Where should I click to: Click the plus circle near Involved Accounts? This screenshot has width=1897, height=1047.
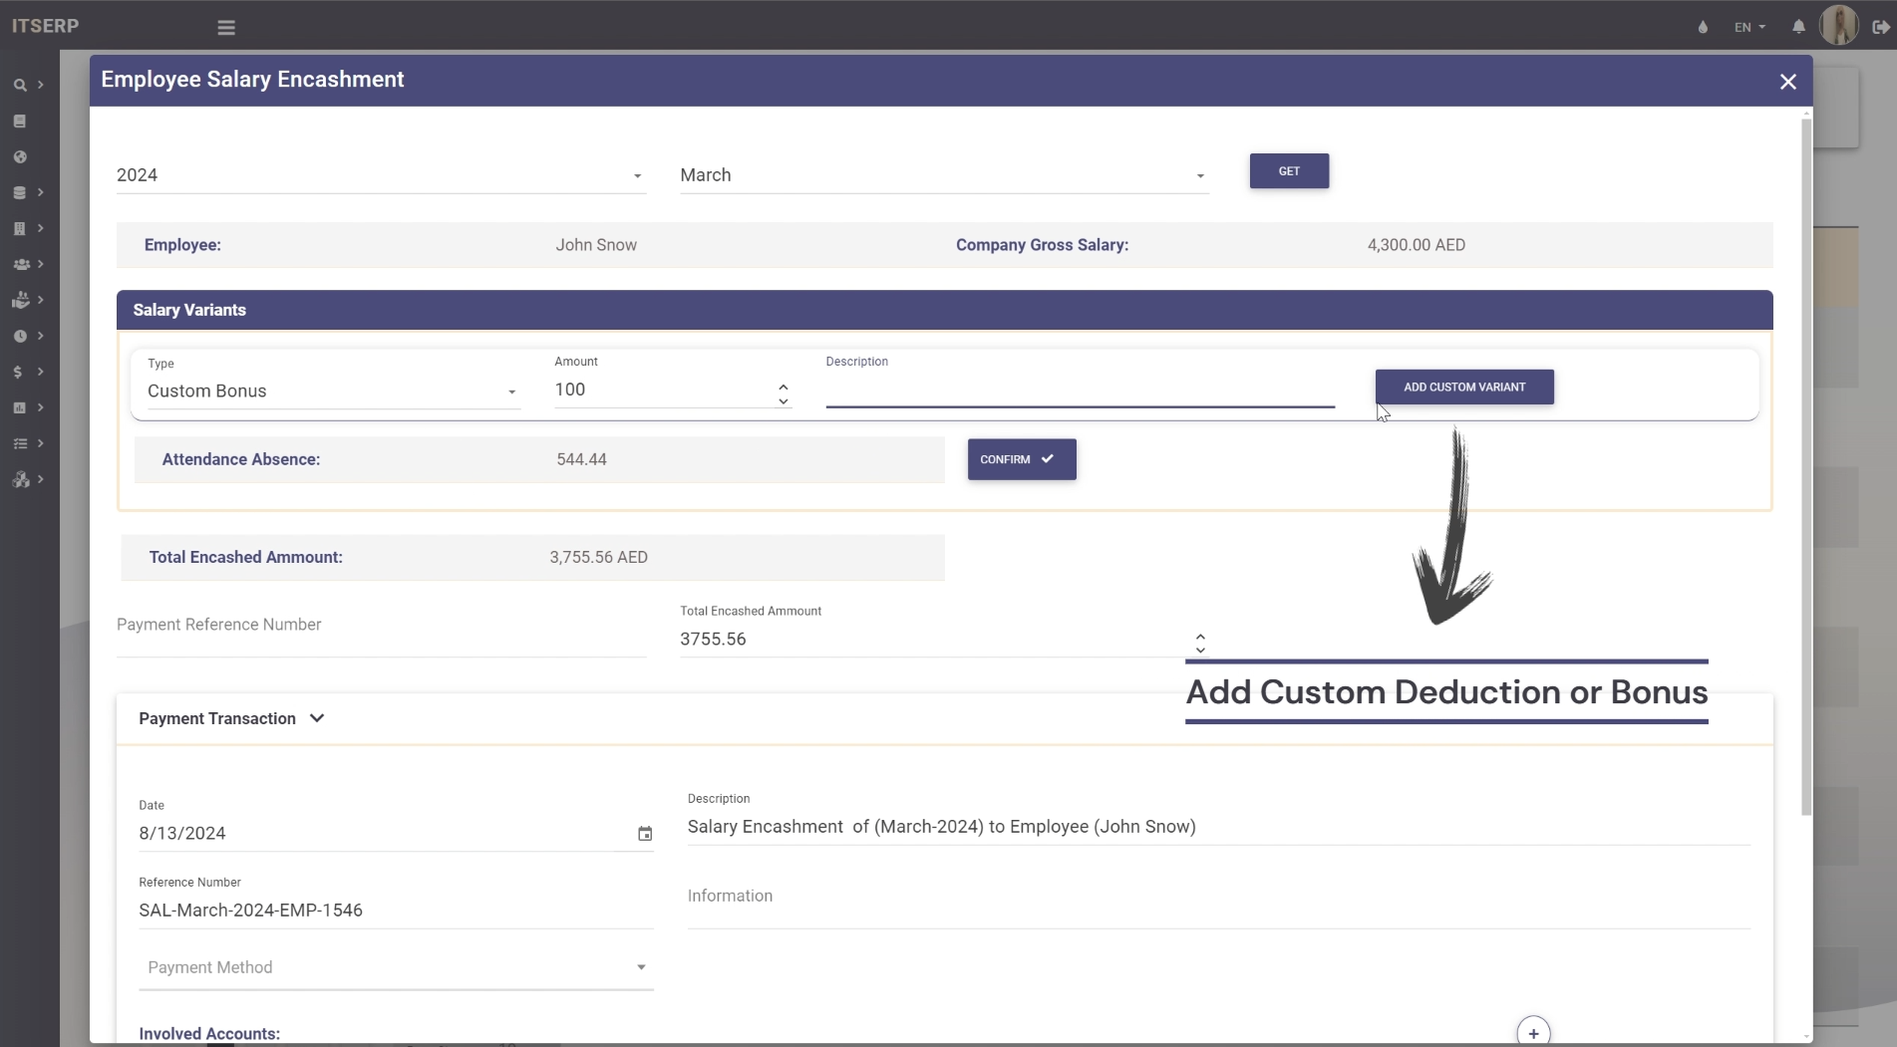click(x=1533, y=1032)
